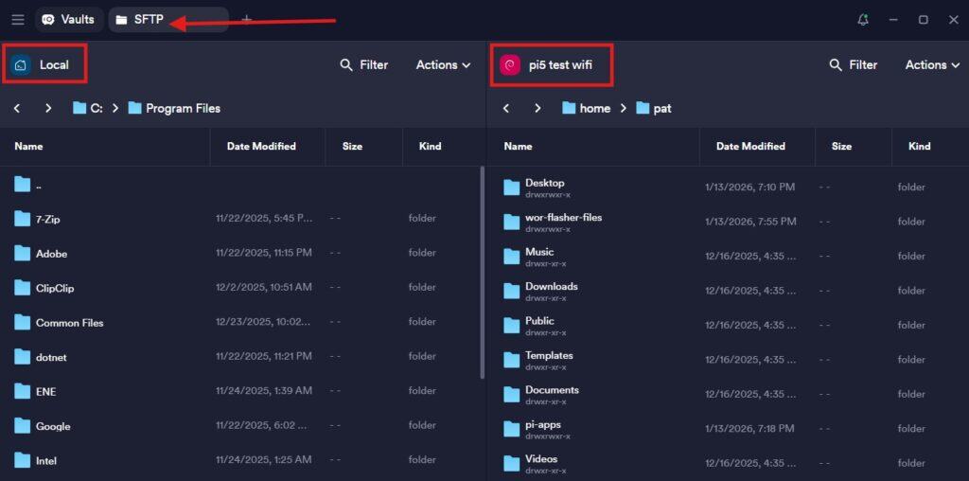Expand the local Actions dropdown
The image size is (969, 481).
(x=443, y=64)
